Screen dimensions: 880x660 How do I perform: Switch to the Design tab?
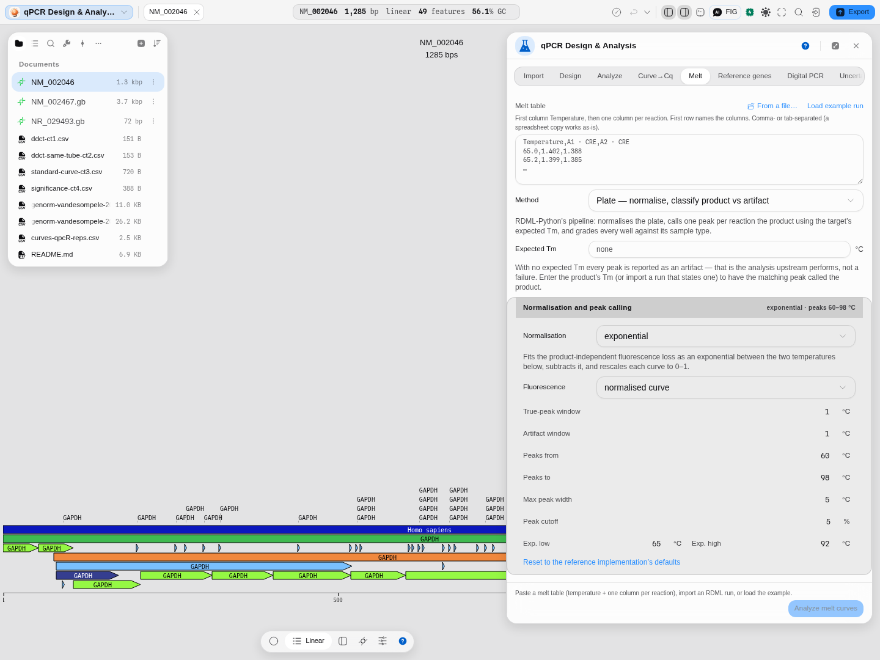(570, 76)
